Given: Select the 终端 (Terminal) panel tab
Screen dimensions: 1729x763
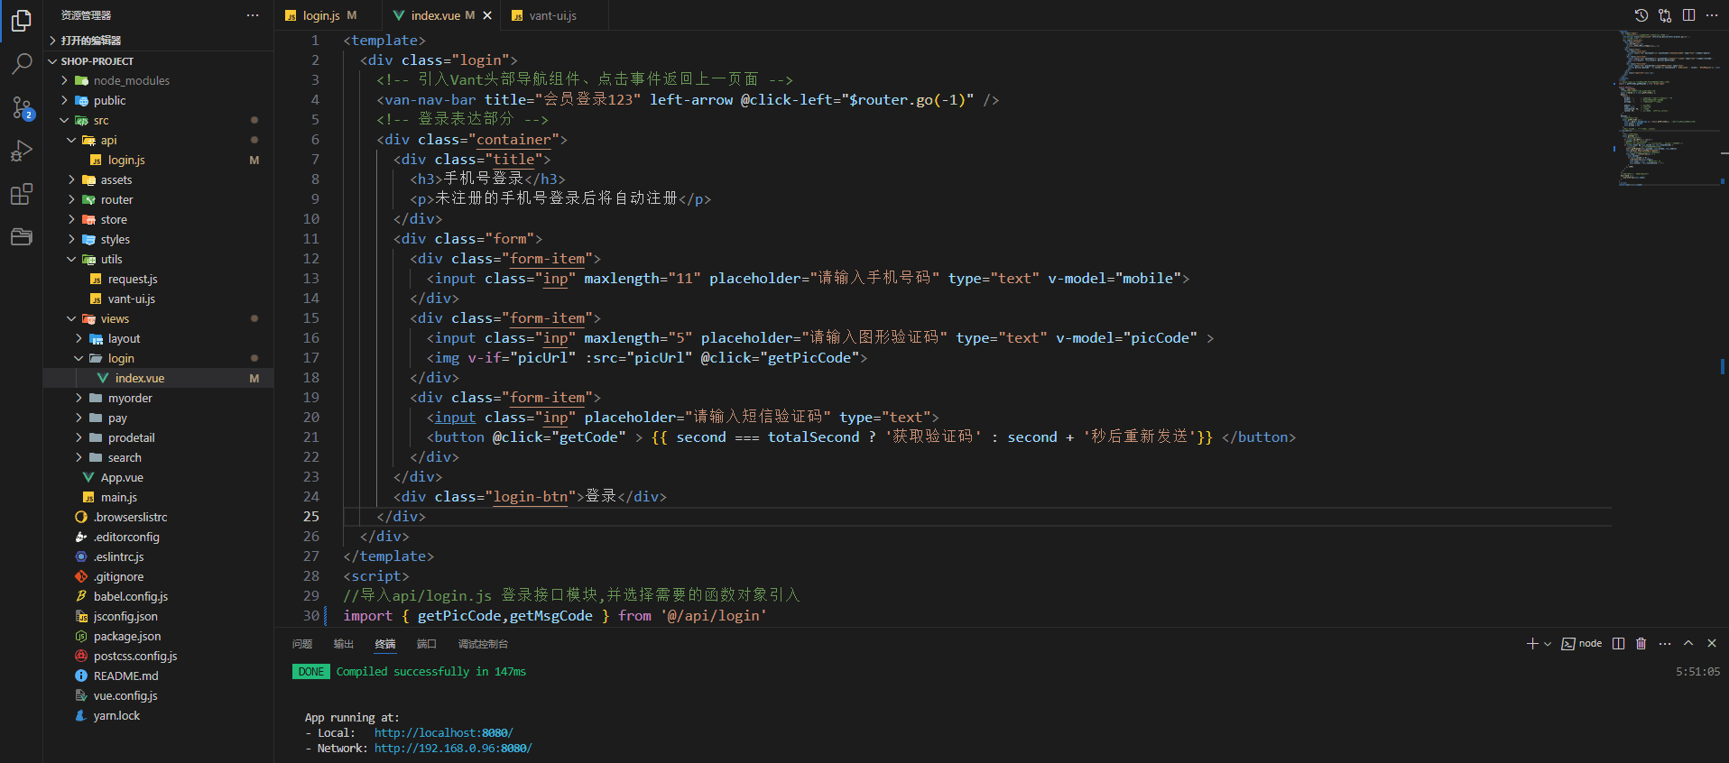Looking at the screenshot, I should 385,644.
